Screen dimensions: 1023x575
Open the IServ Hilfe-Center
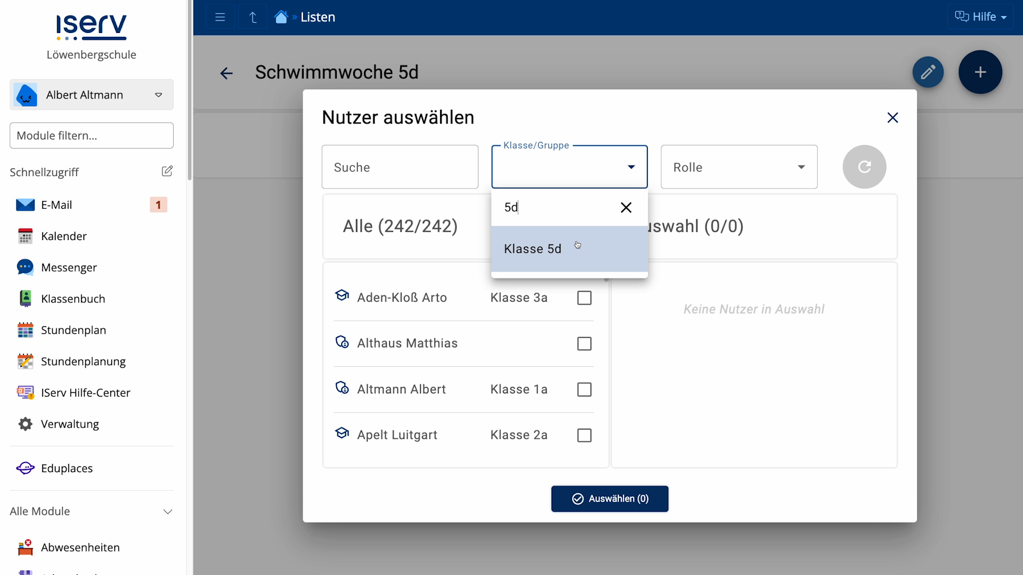point(86,392)
